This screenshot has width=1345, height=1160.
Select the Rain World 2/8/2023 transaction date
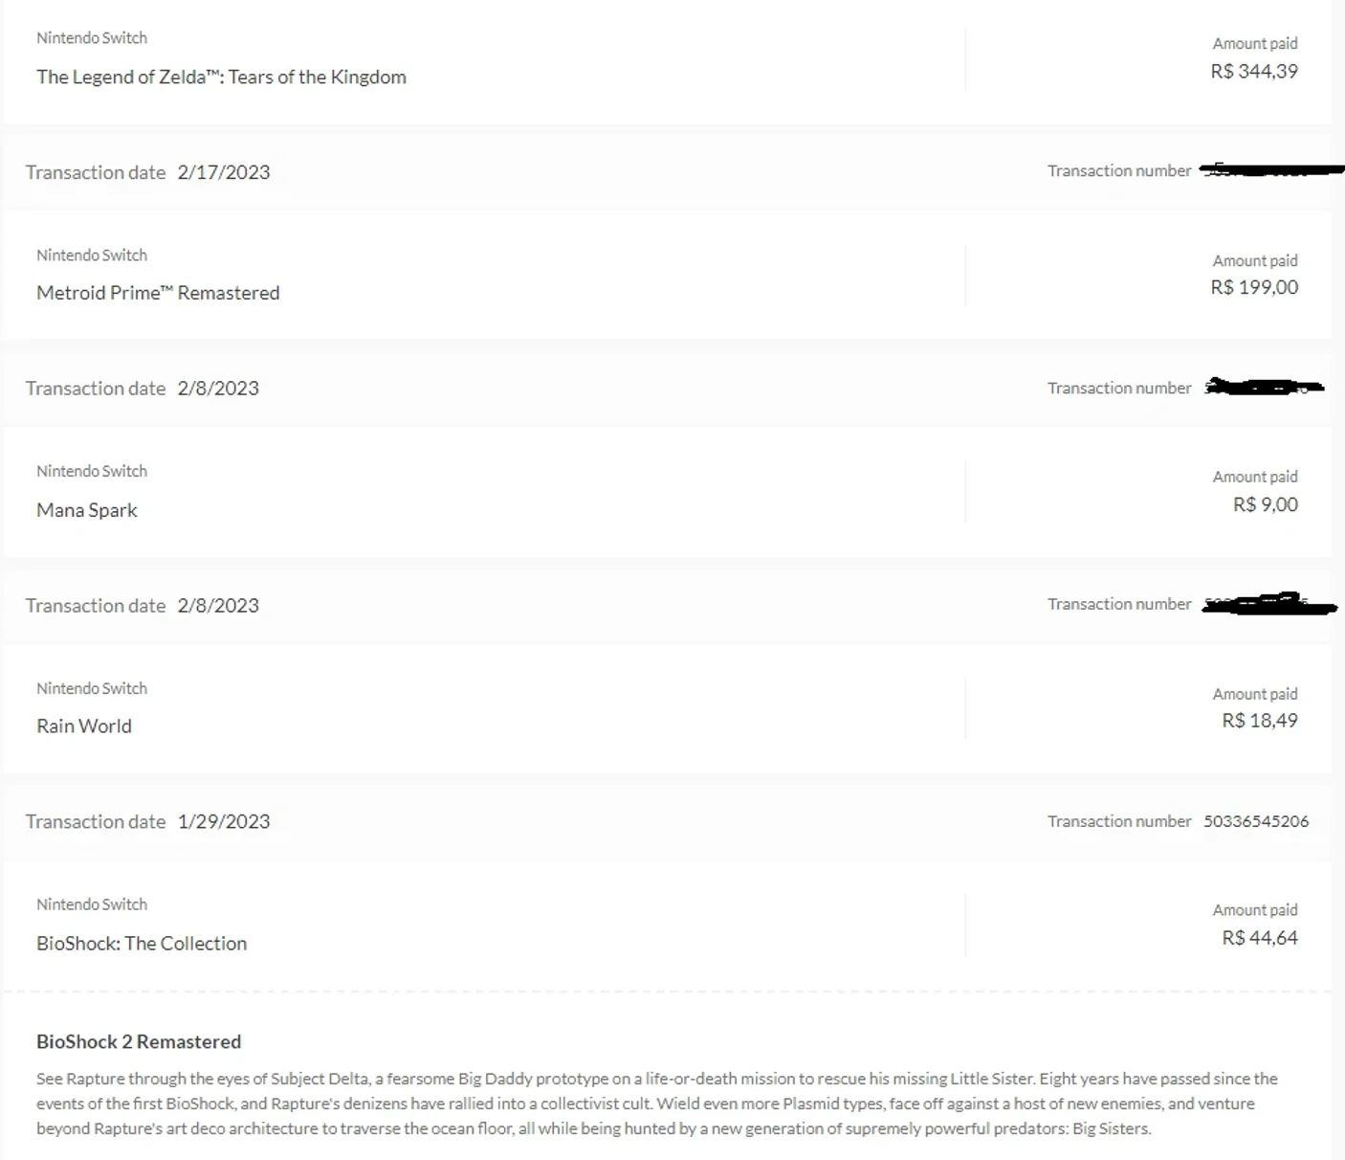click(218, 606)
